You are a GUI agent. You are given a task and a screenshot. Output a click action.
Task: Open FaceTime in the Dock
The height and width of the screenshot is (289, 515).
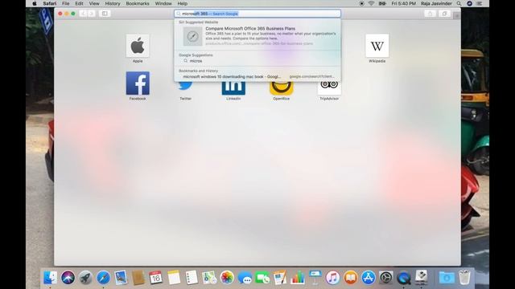click(x=262, y=278)
